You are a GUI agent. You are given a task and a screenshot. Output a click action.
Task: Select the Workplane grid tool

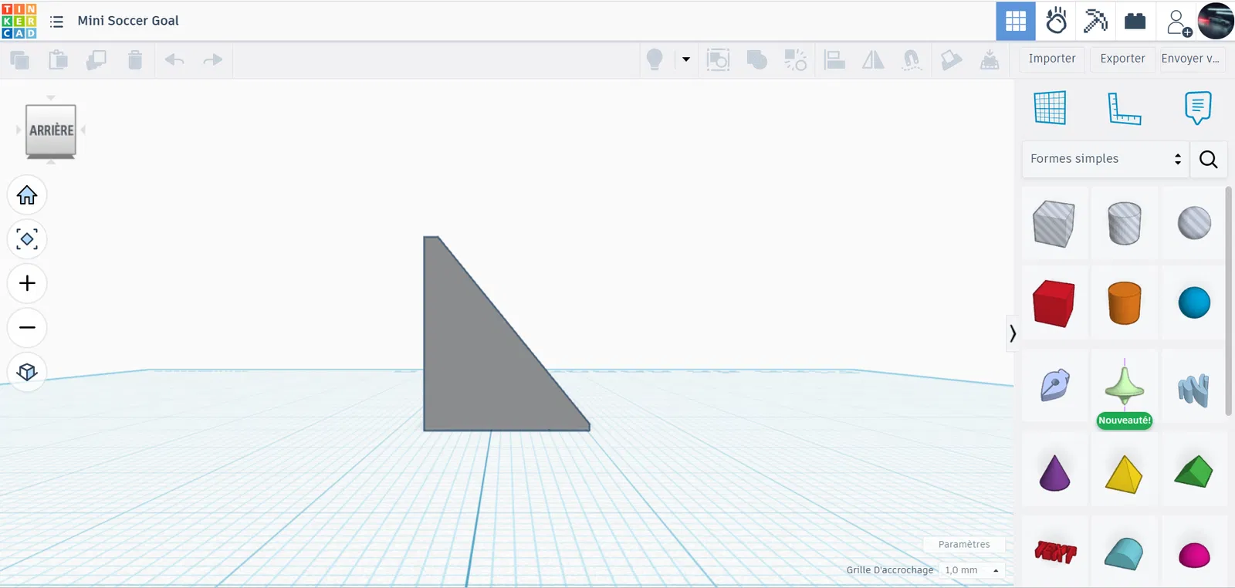coord(1050,107)
